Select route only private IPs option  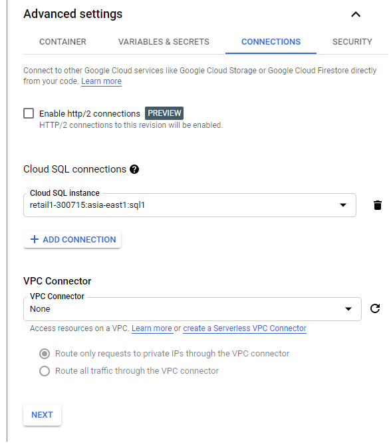click(45, 354)
